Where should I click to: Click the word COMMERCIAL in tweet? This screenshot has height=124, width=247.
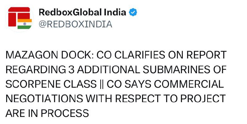[x=189, y=84]
